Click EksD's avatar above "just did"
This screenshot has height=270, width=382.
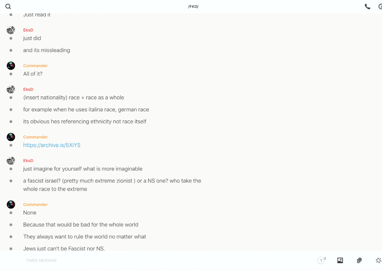point(11,30)
